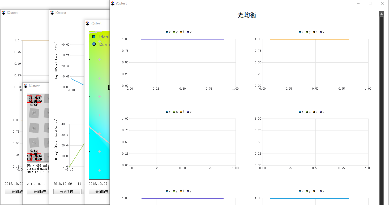This screenshot has height=205, width=389.
Task: Click the y legend swatch of the first-row left chart
Action: 188,32
